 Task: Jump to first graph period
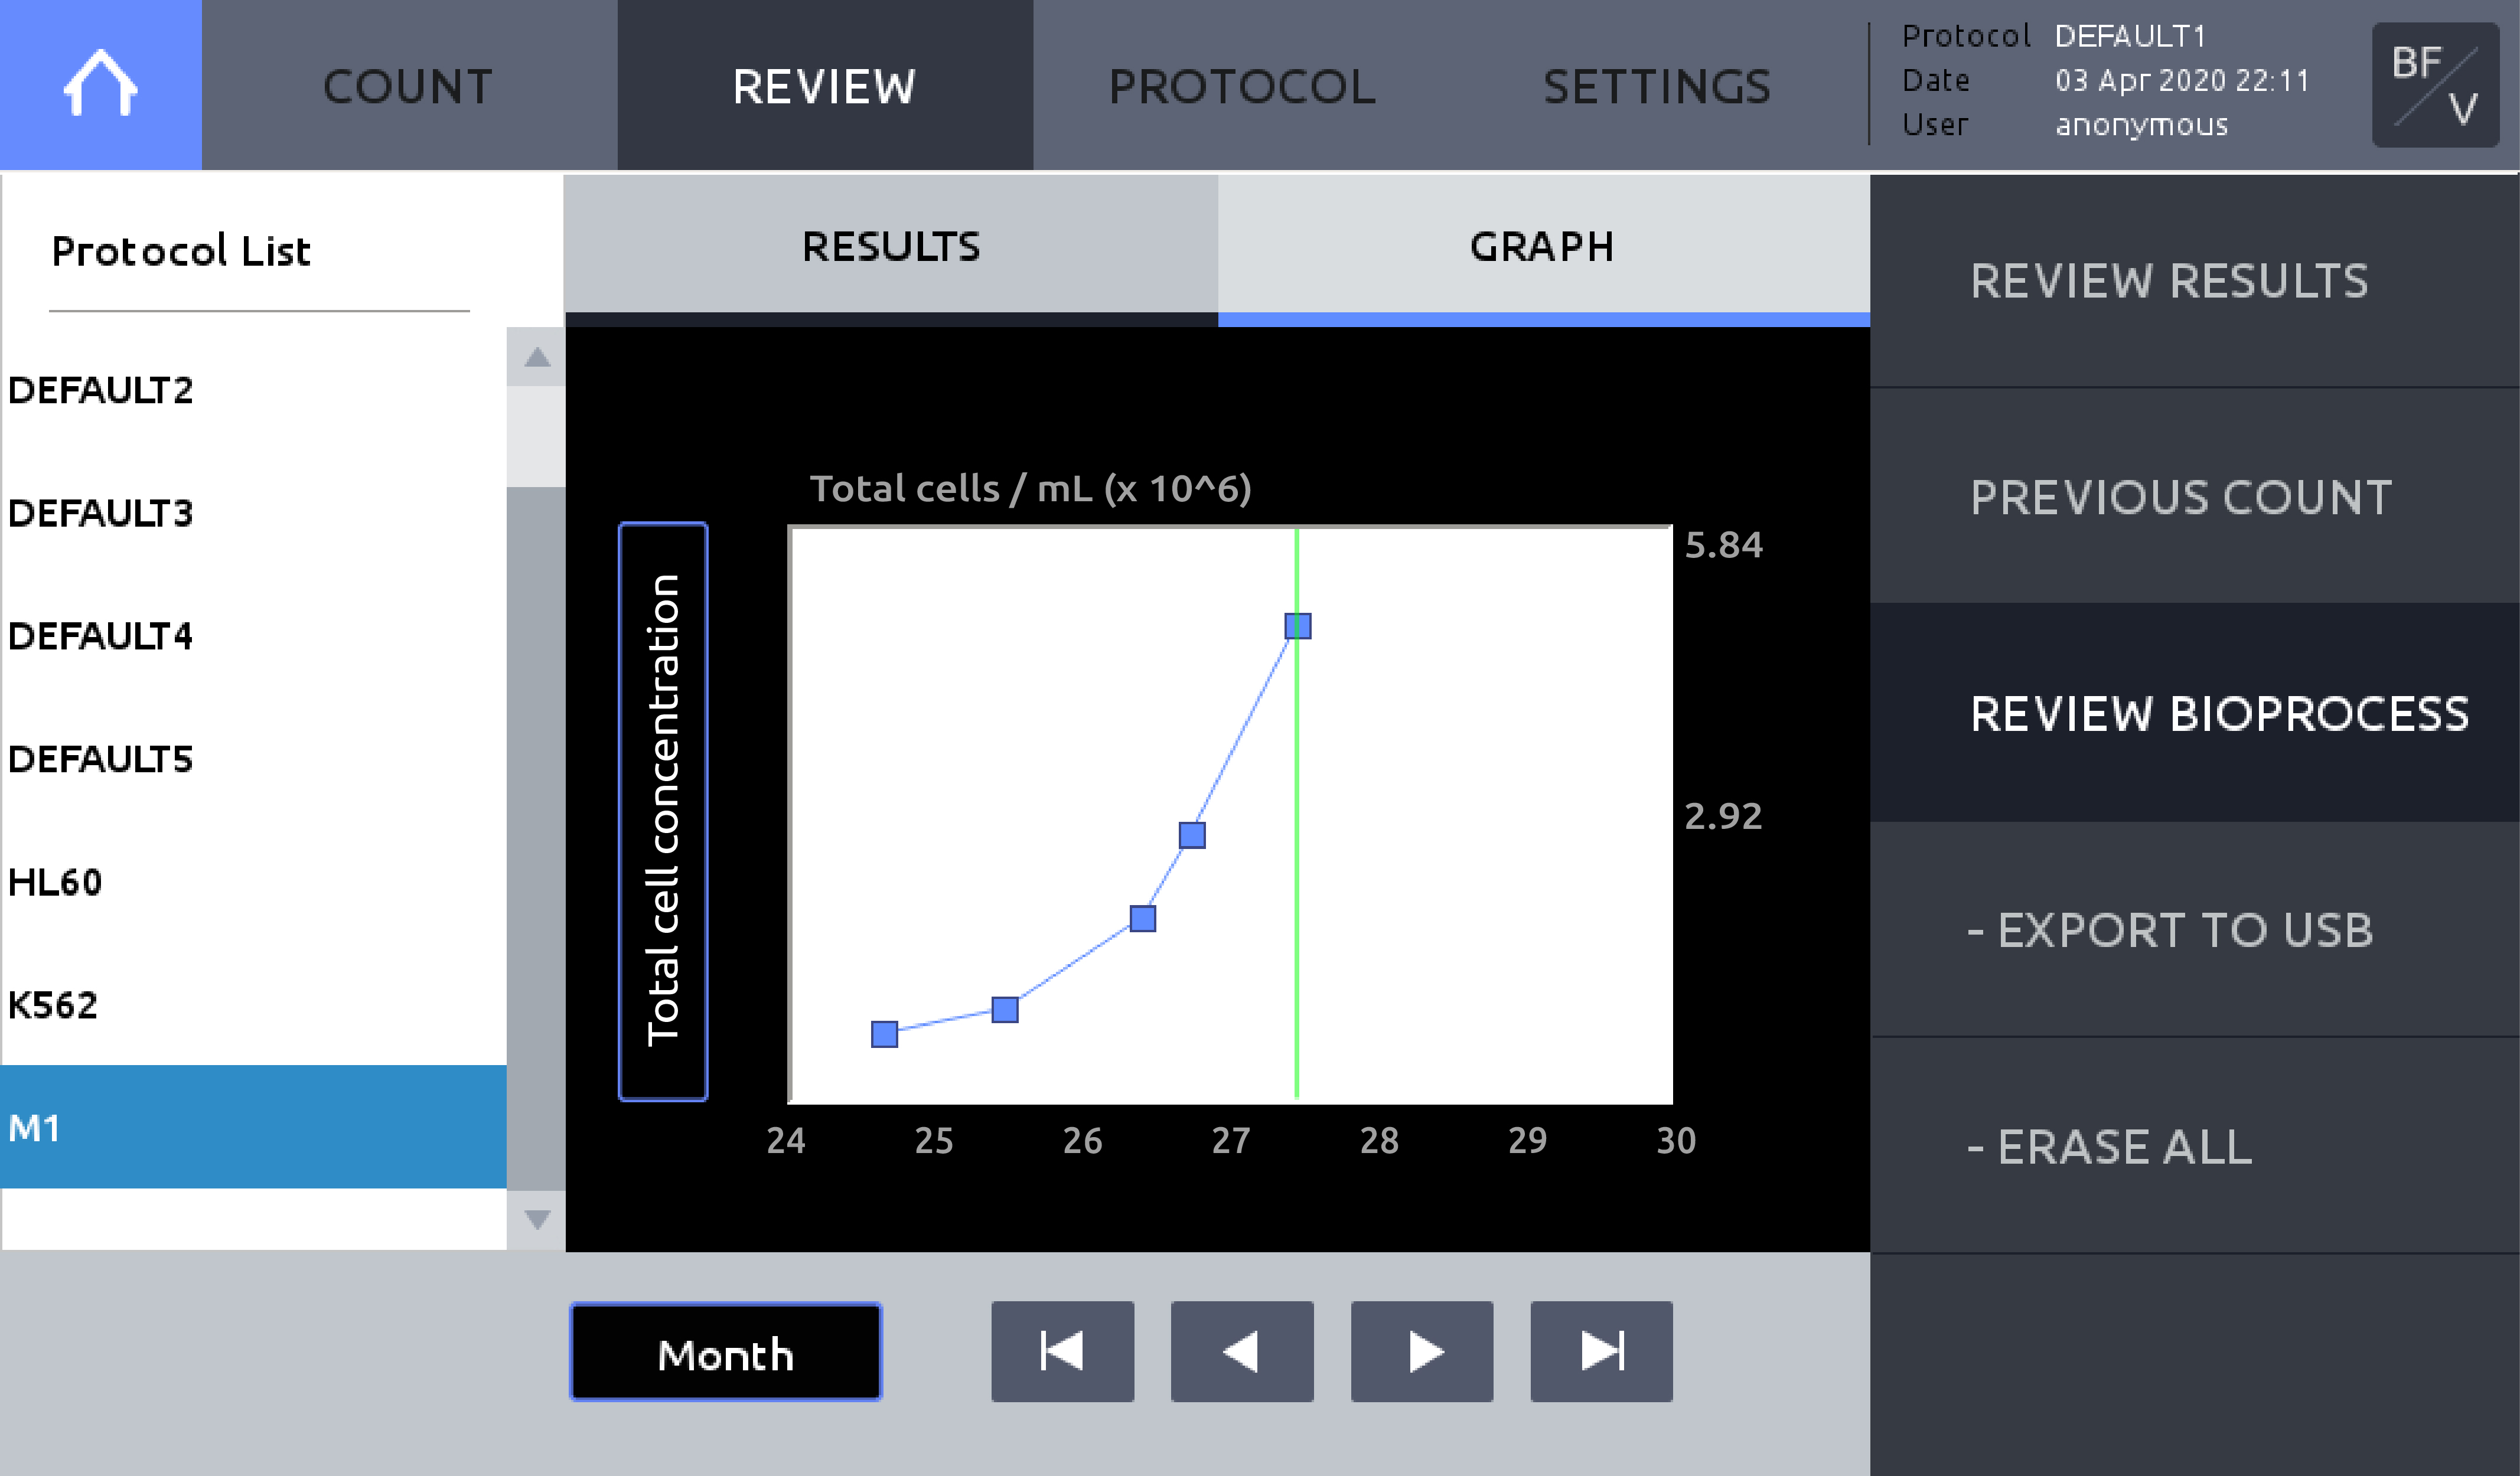tap(1062, 1351)
